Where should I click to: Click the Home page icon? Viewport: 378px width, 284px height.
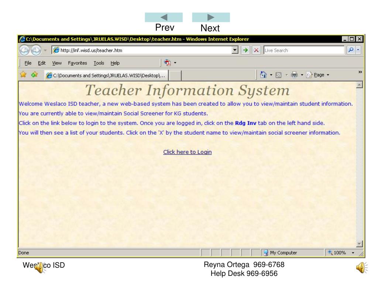263,75
